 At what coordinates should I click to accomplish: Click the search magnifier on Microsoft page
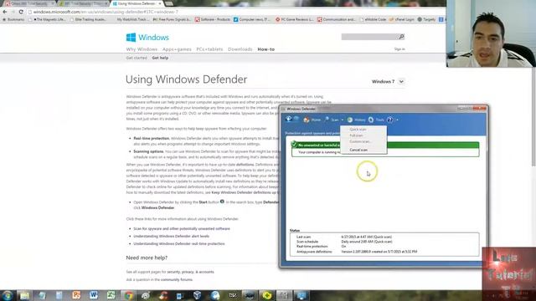(x=401, y=37)
